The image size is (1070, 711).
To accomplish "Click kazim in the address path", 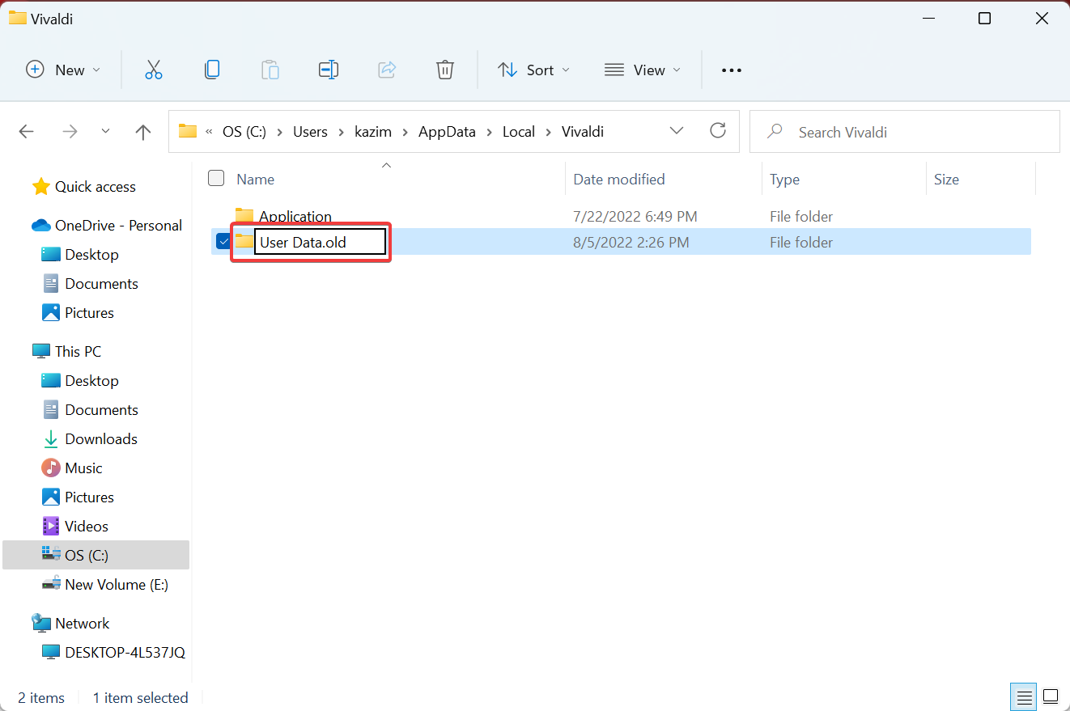I will coord(374,132).
